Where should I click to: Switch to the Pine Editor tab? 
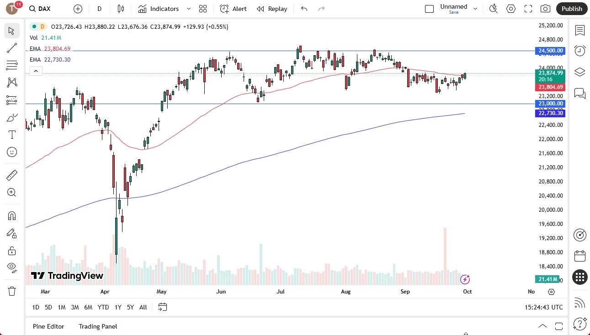pyautogui.click(x=48, y=326)
